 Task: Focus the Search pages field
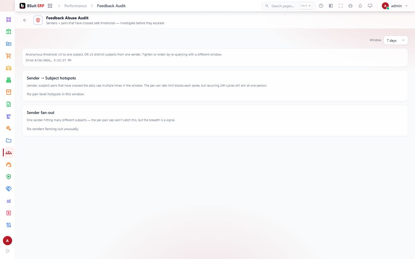(x=288, y=6)
